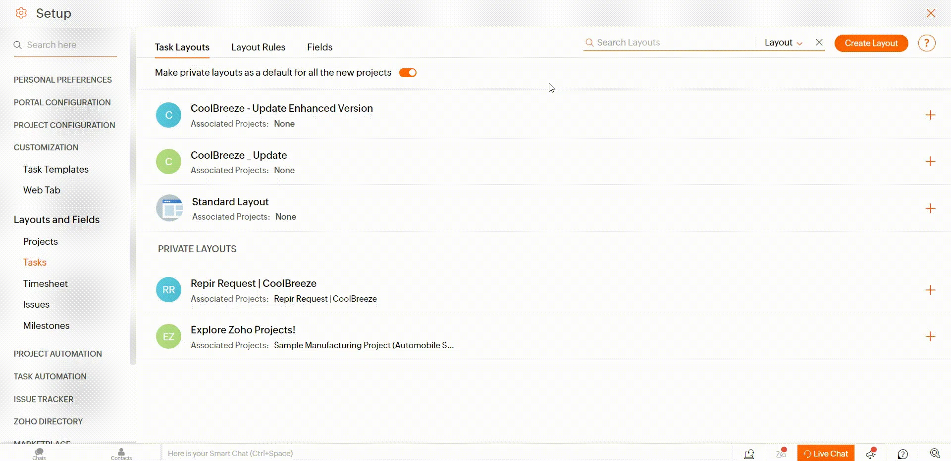Click the clear X icon in layout search

(x=819, y=43)
